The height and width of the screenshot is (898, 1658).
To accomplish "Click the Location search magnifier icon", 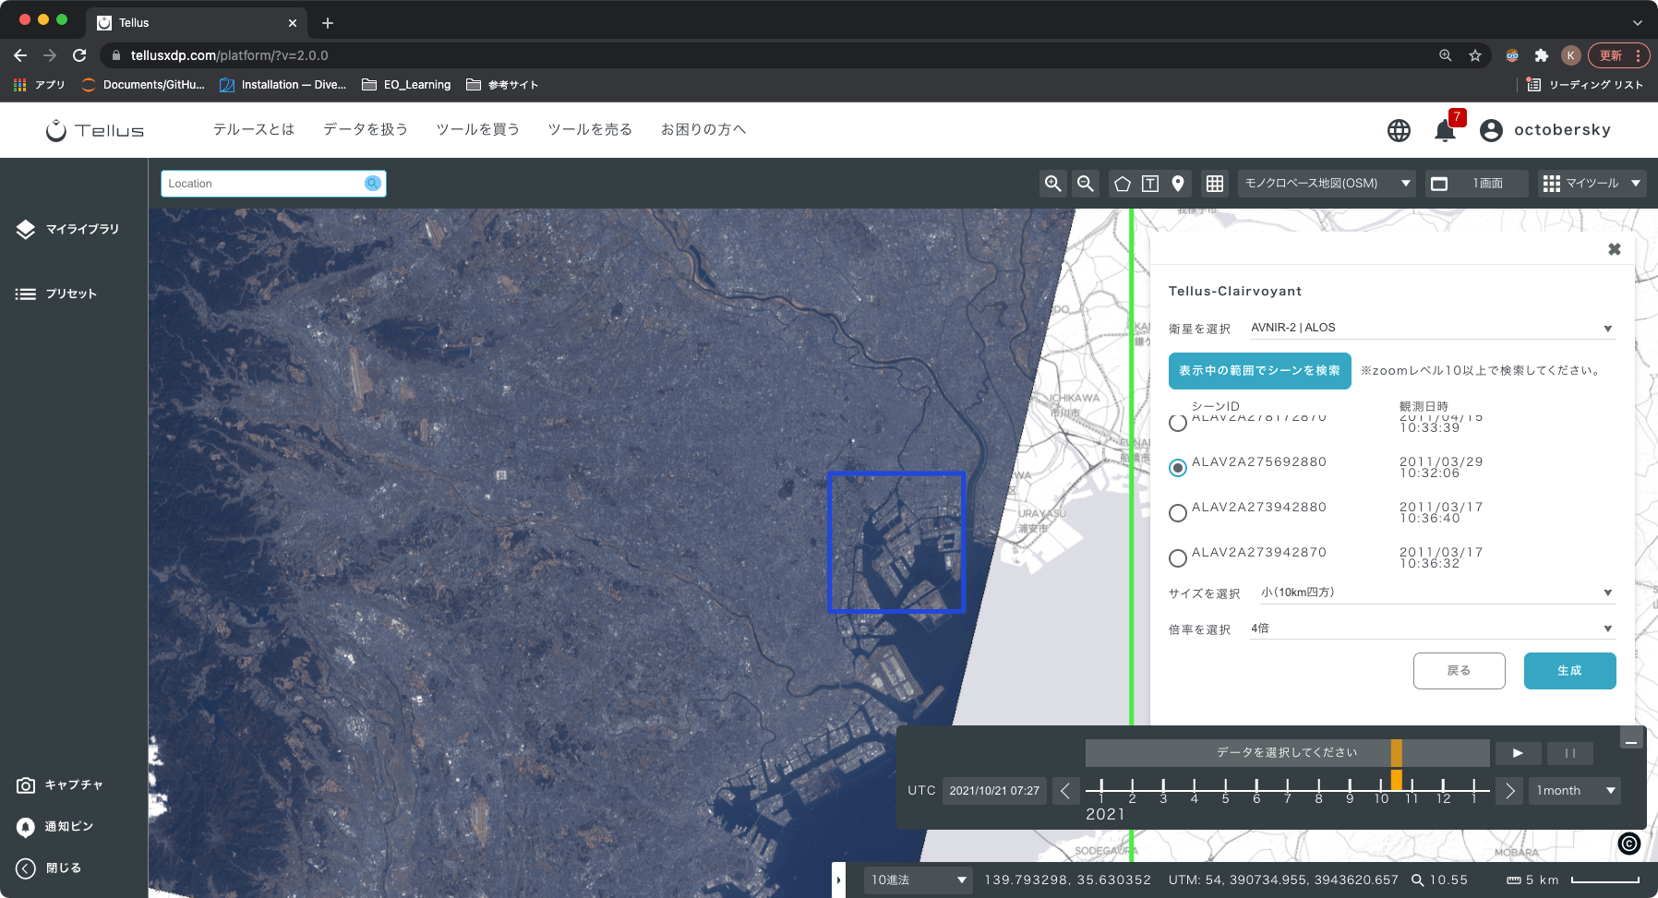I will (373, 184).
